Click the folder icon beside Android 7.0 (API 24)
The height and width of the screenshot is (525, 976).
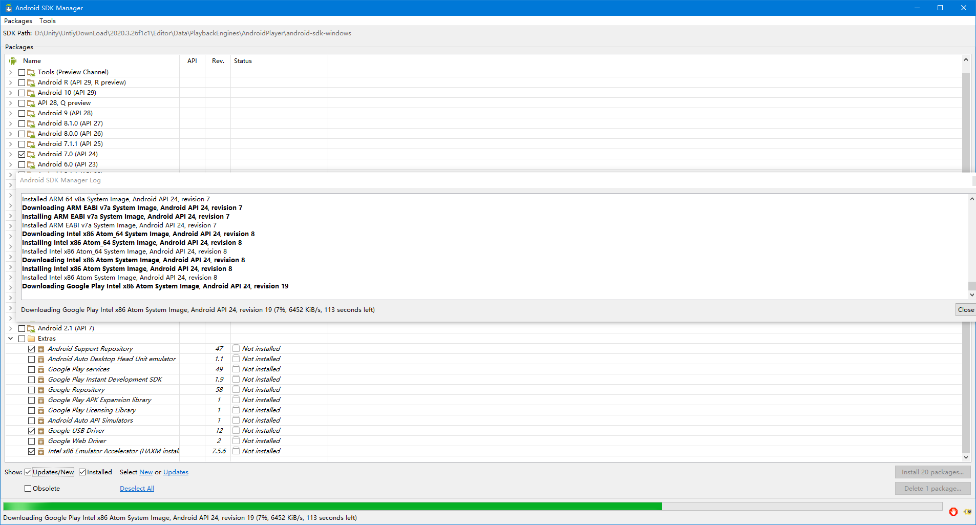pos(31,154)
